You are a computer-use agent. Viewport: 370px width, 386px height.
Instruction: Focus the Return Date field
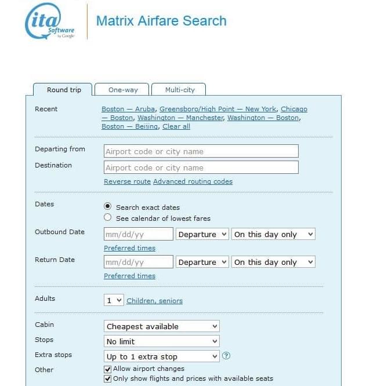(139, 262)
